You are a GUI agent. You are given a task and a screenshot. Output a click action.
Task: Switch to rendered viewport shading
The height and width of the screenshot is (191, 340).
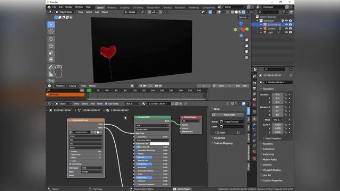pyautogui.click(x=244, y=12)
